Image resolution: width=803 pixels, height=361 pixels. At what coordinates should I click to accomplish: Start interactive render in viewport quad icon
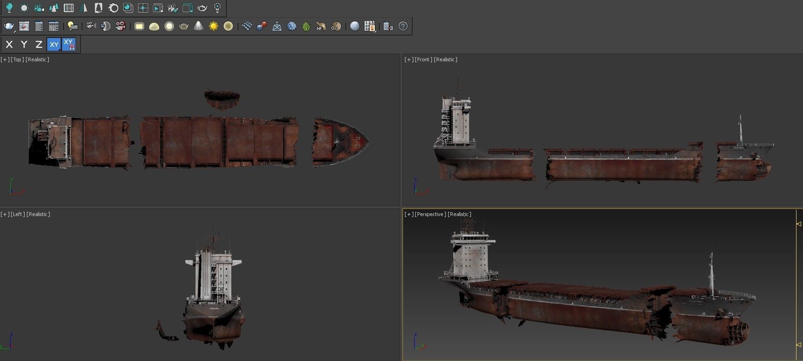tap(143, 8)
